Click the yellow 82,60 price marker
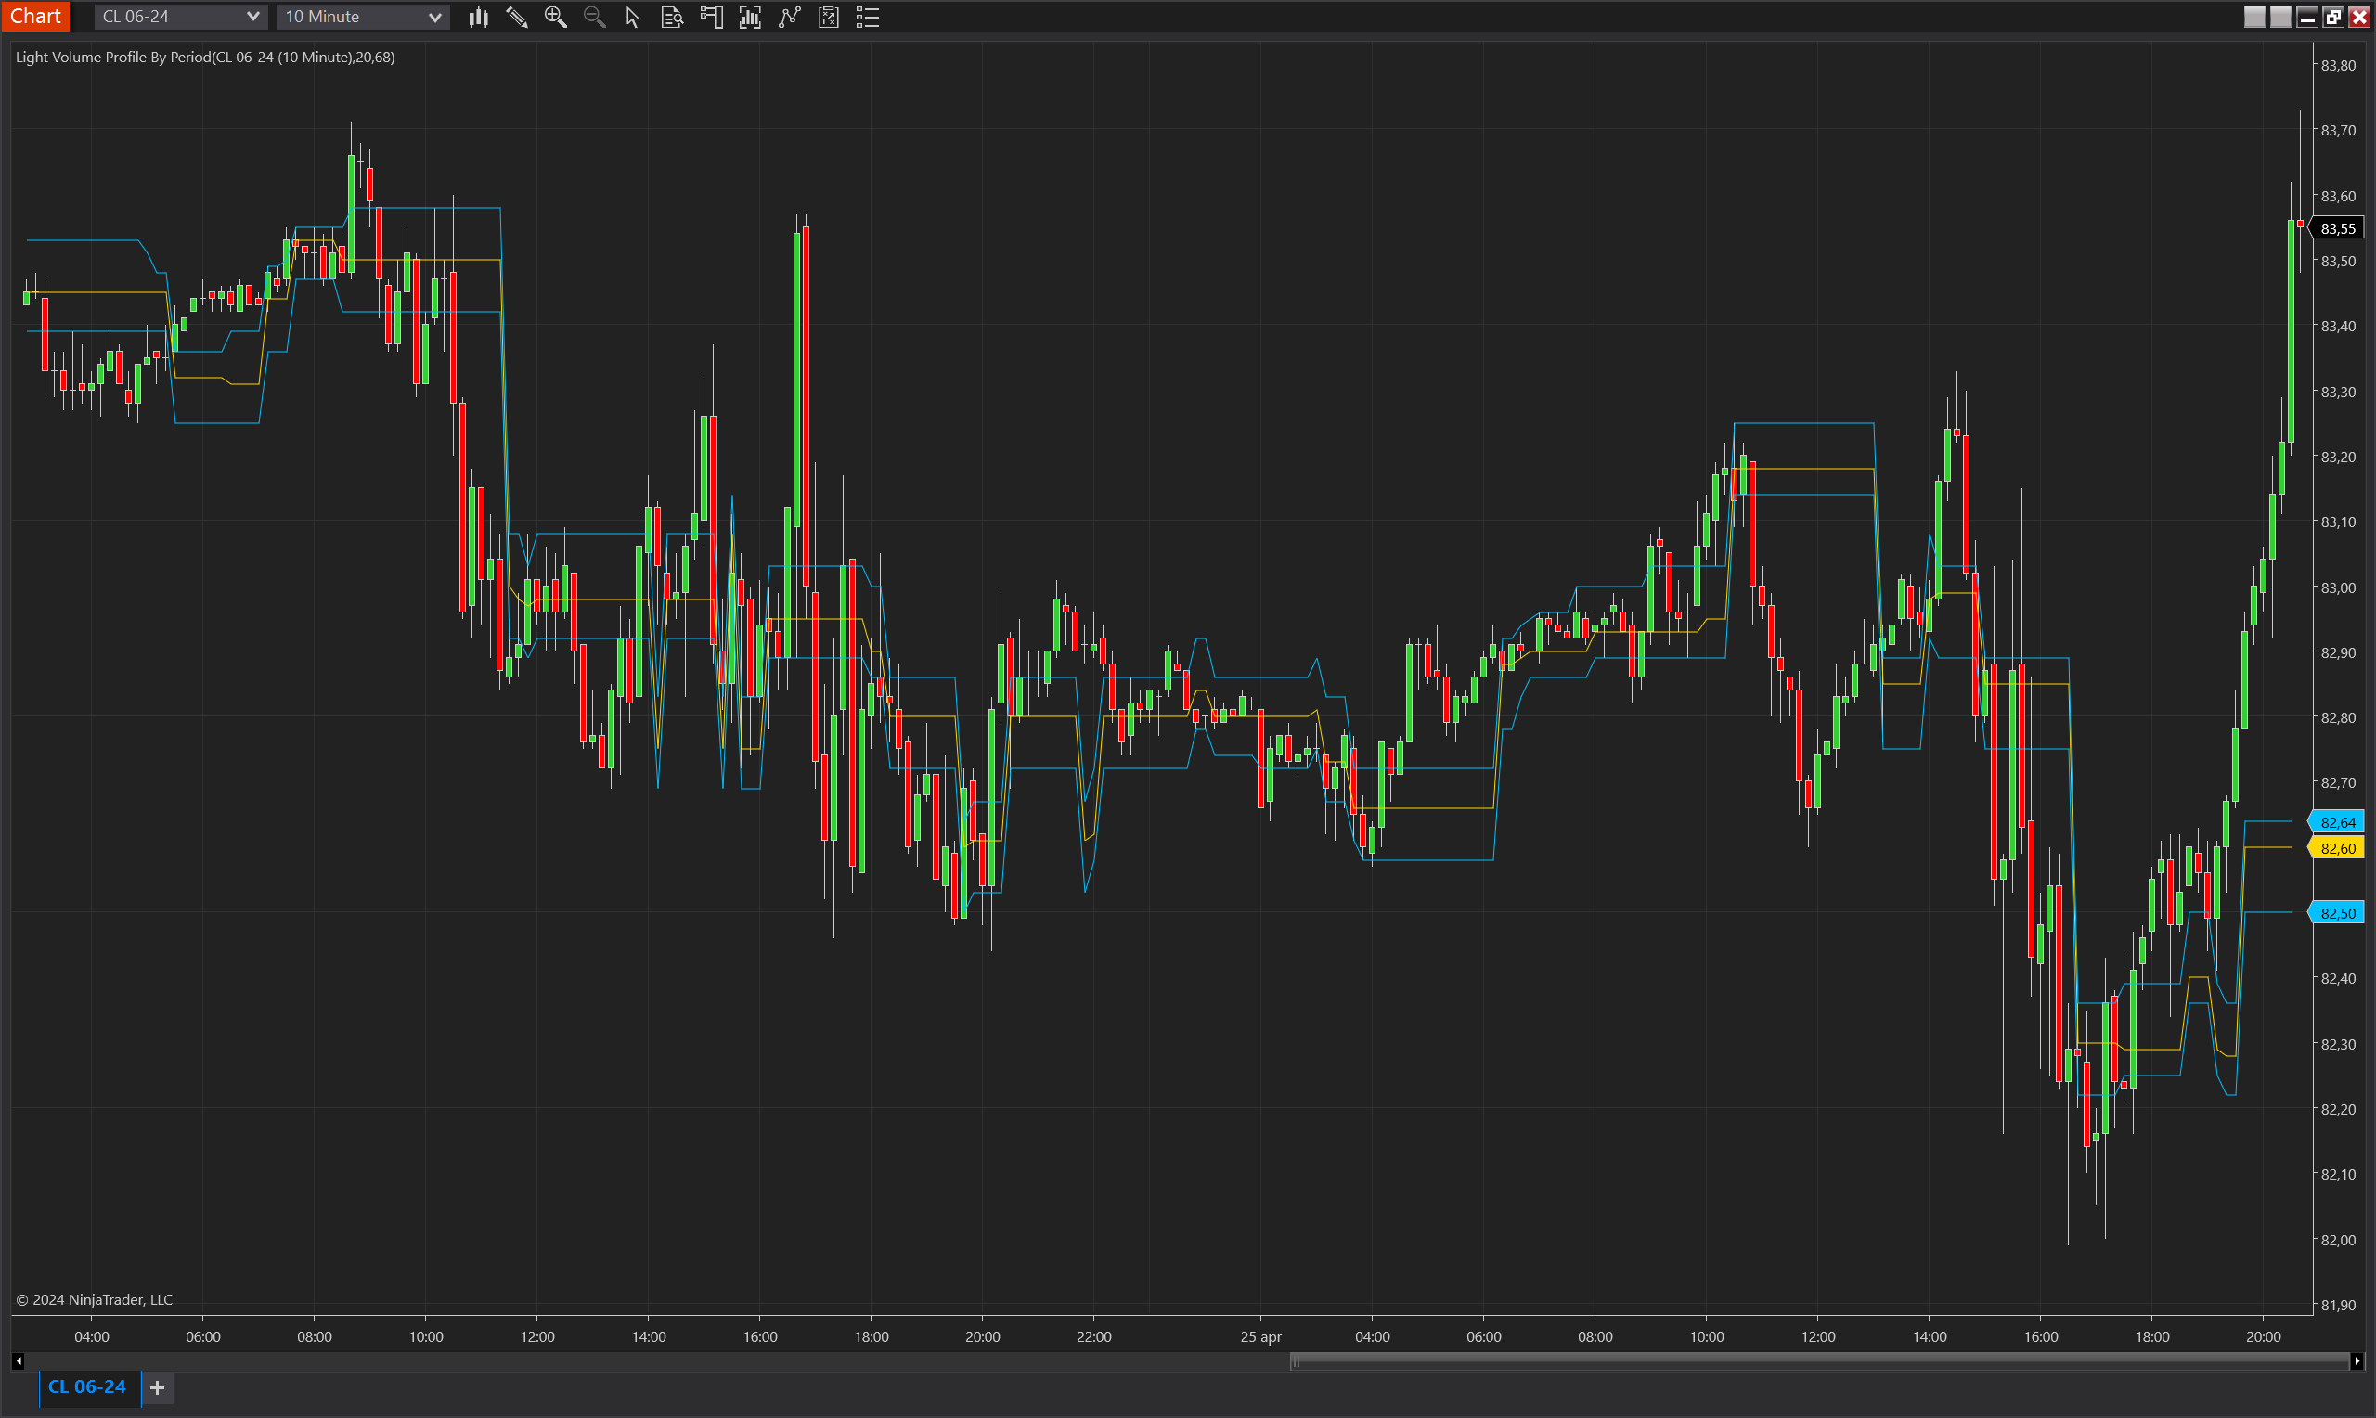Image resolution: width=2376 pixels, height=1418 pixels. tap(2337, 848)
